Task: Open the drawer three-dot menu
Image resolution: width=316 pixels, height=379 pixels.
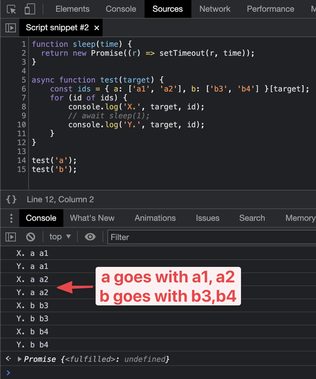Action: (11, 218)
